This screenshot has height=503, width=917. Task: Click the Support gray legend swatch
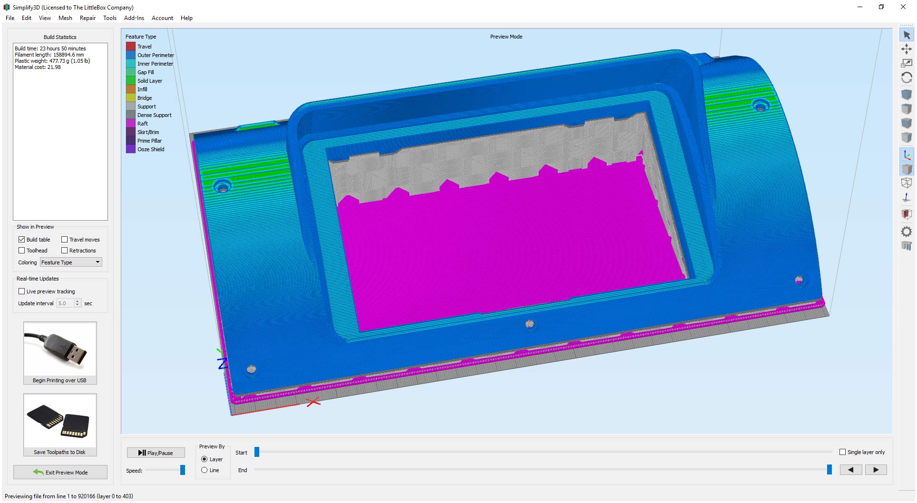tap(131, 106)
